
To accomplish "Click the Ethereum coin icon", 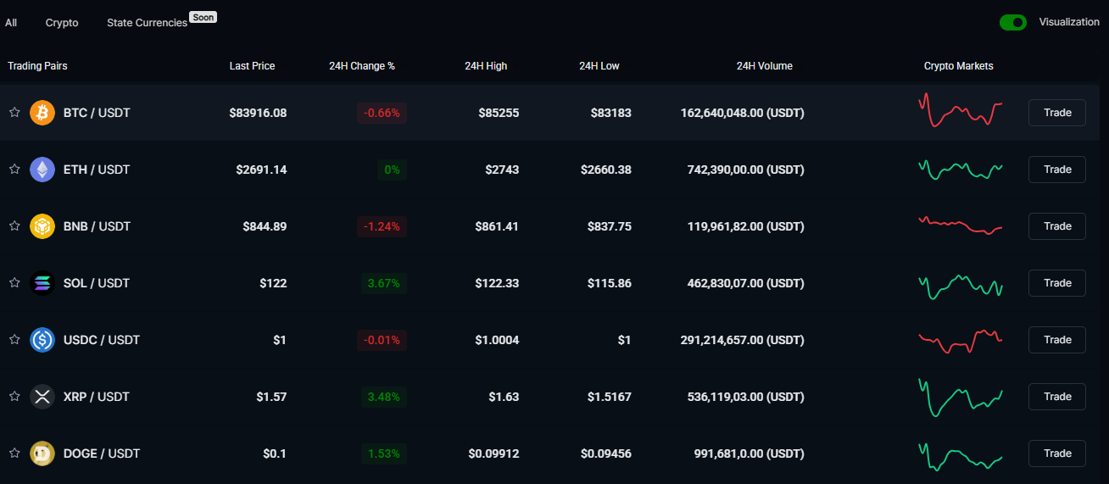I will point(42,170).
